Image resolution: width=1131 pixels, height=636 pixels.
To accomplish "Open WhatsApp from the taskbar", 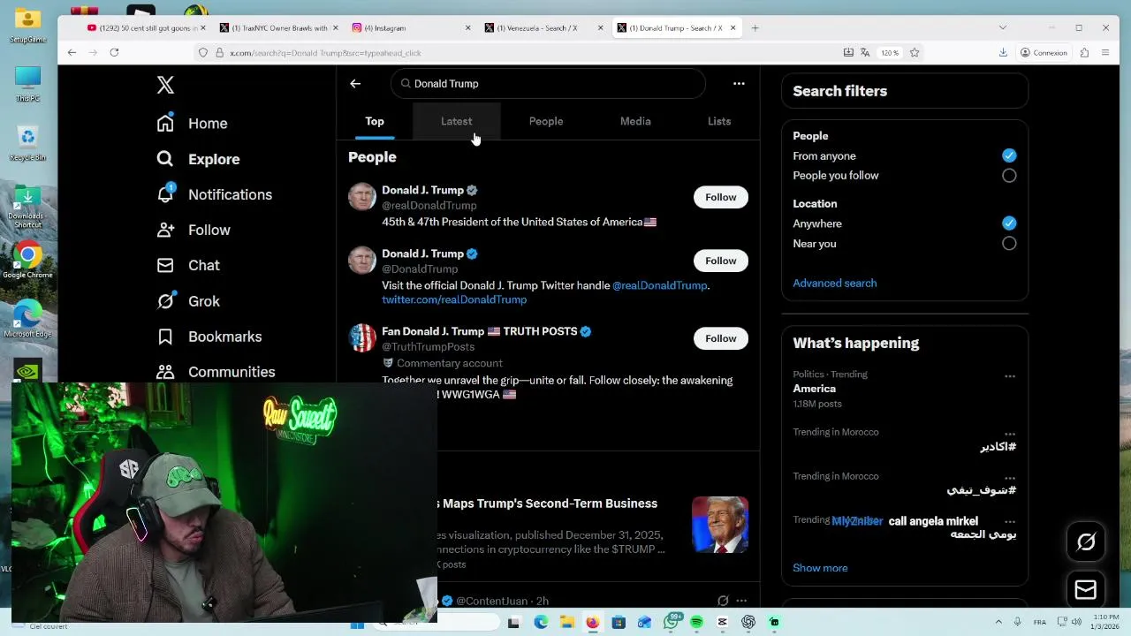I will [672, 623].
